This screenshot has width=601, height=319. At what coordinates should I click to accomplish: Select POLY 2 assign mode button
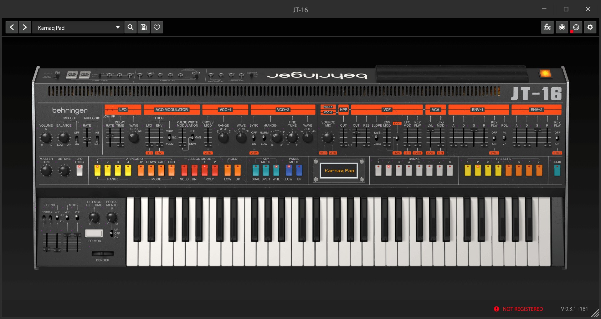215,170
